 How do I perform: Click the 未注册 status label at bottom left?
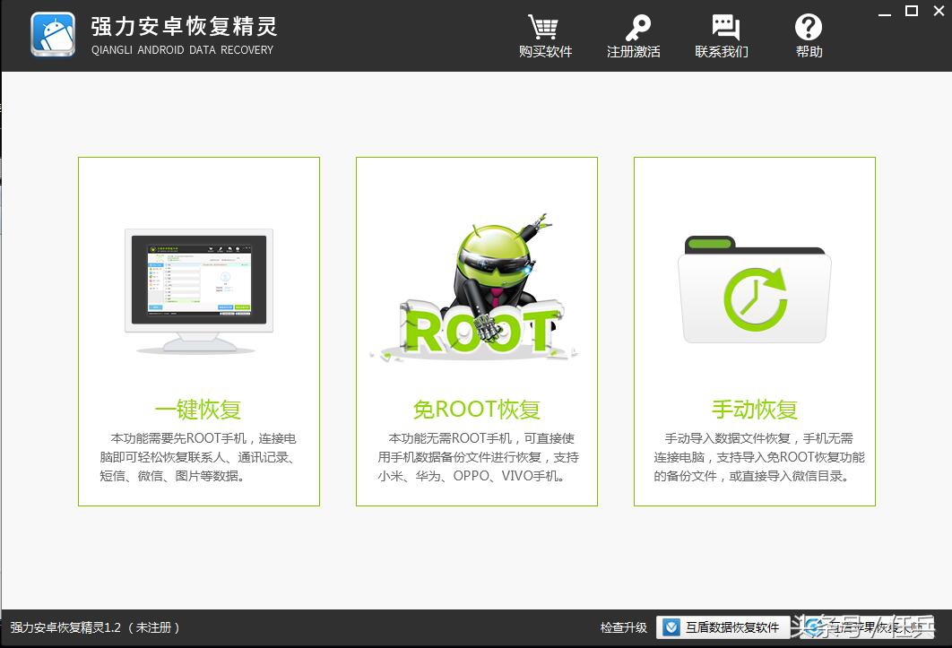click(x=153, y=628)
